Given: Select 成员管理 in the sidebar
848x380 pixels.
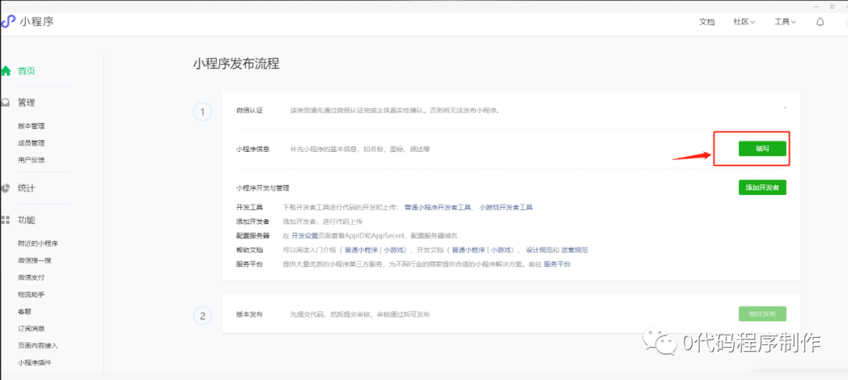Looking at the screenshot, I should click(31, 143).
